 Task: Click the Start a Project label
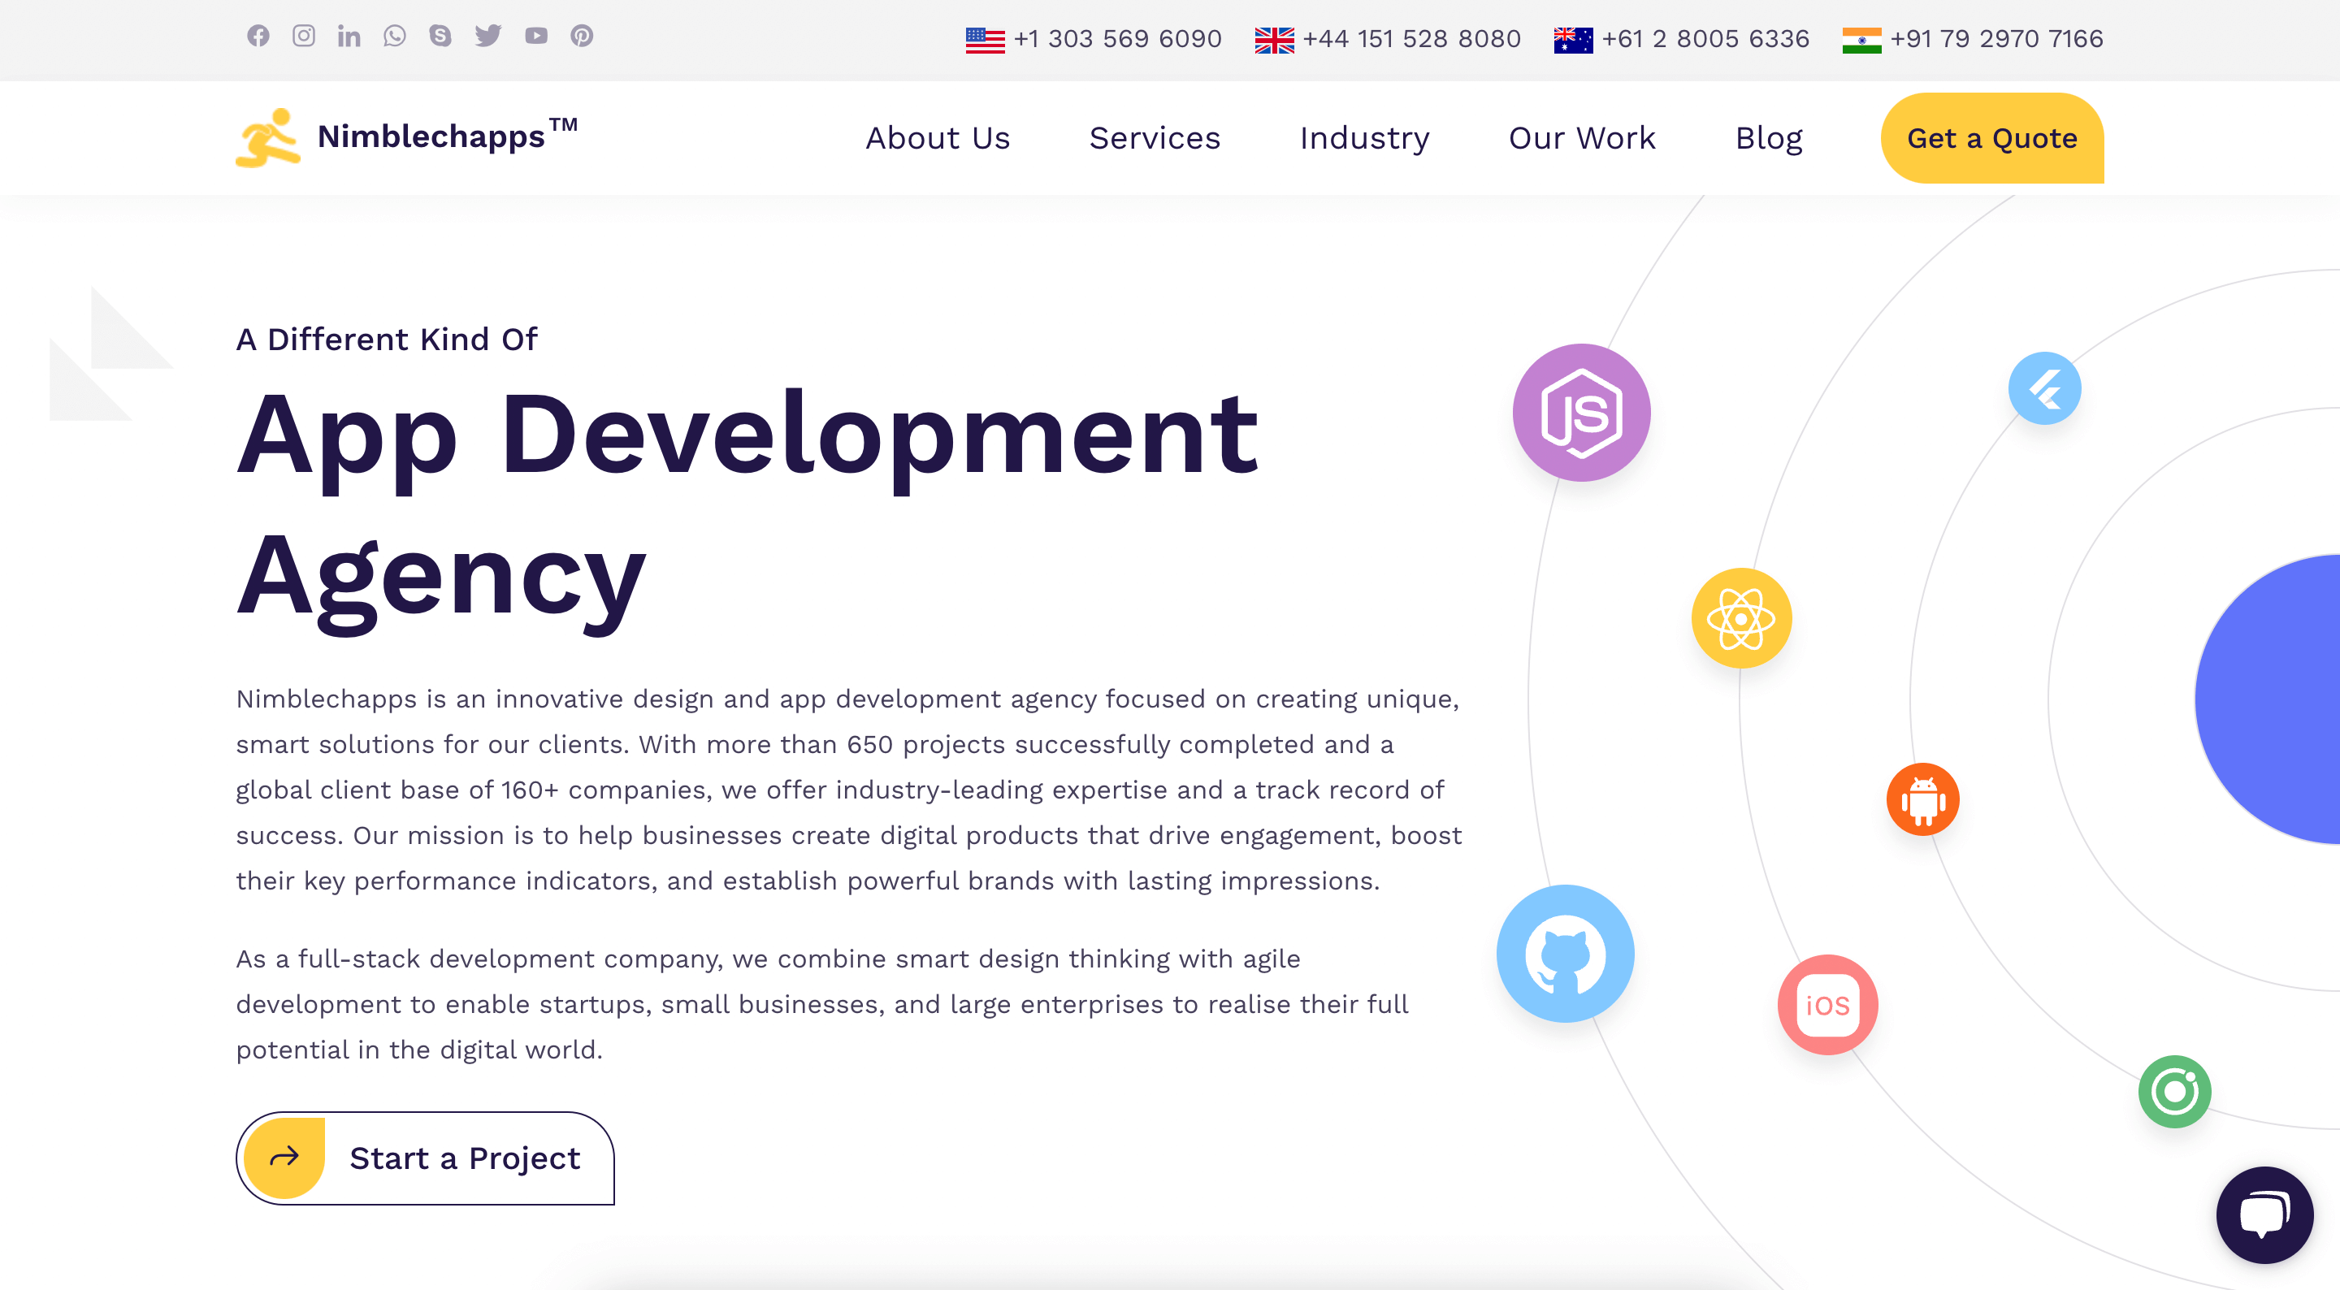tap(464, 1158)
